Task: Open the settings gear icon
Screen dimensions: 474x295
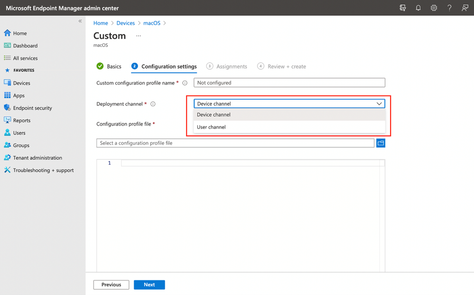Action: click(x=434, y=8)
